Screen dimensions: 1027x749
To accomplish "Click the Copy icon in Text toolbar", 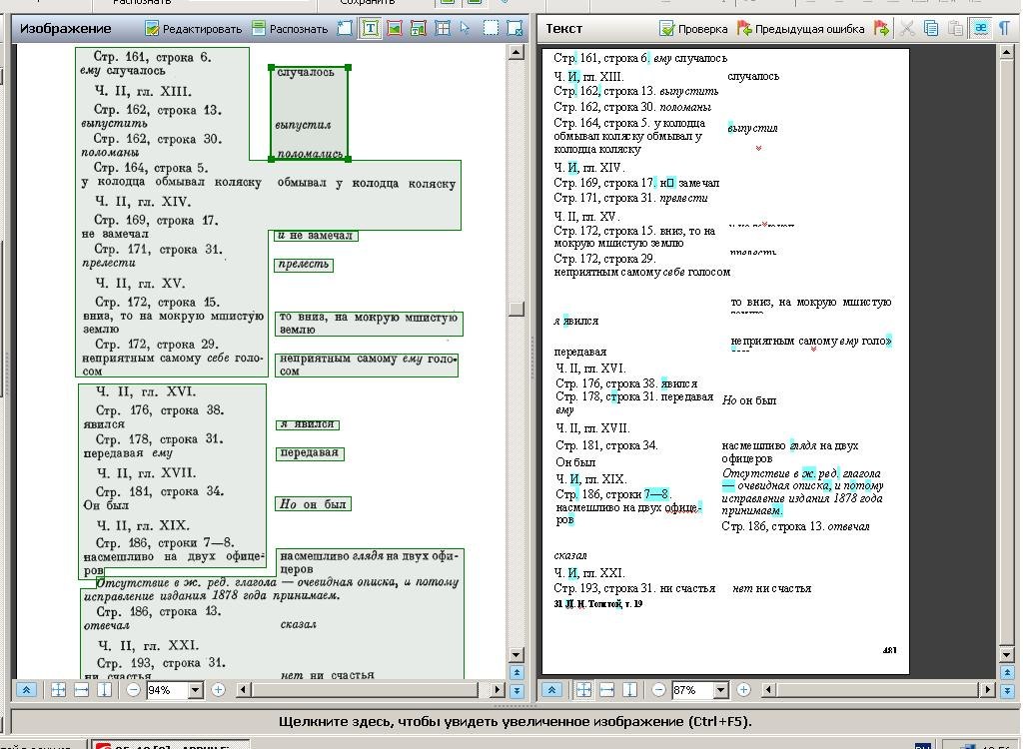I will 931,28.
